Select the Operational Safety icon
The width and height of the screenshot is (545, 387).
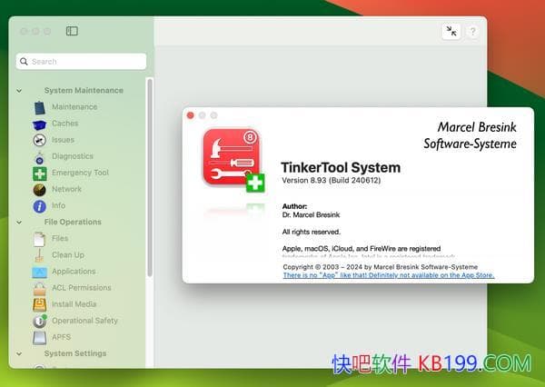click(39, 321)
